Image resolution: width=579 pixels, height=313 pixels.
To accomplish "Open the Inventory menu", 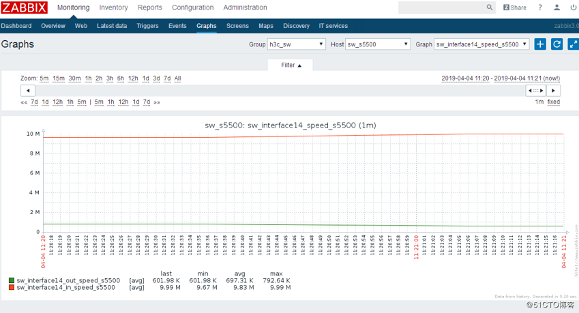I will 113,8.
